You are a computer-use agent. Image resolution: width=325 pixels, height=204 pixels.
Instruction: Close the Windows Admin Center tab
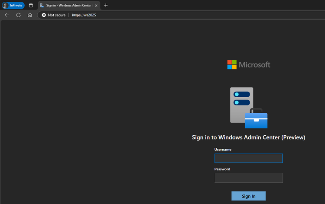pos(96,6)
